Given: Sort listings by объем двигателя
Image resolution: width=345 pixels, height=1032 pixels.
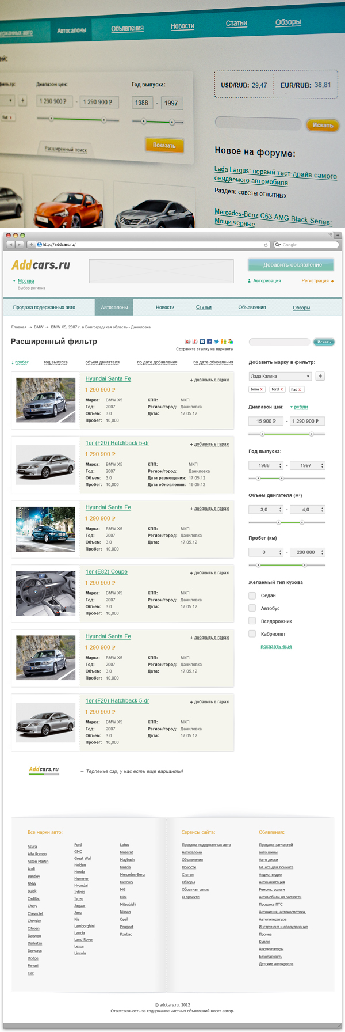Looking at the screenshot, I should [102, 362].
